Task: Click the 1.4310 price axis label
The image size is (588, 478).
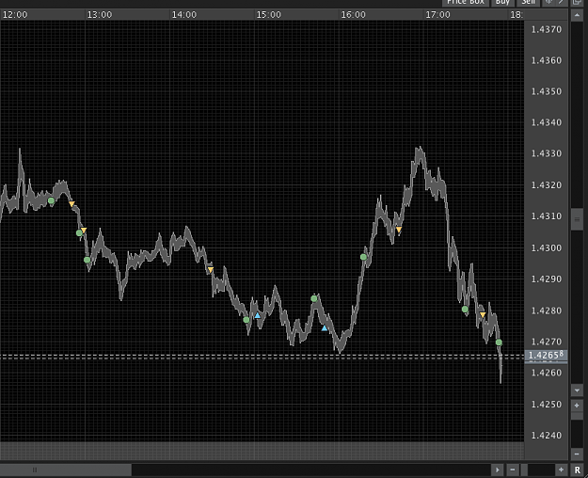Action: pyautogui.click(x=547, y=216)
